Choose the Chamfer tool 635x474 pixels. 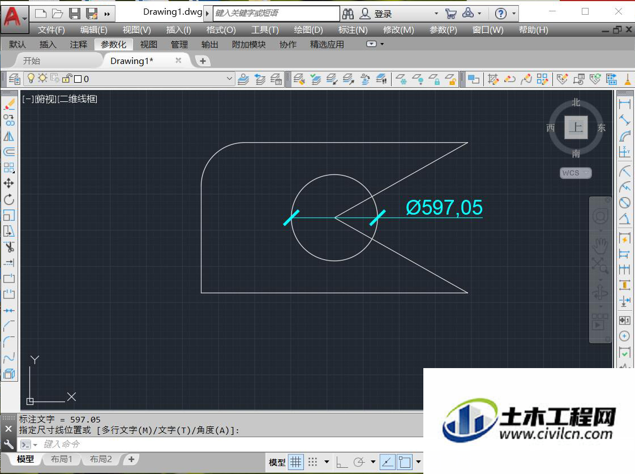coord(9,326)
